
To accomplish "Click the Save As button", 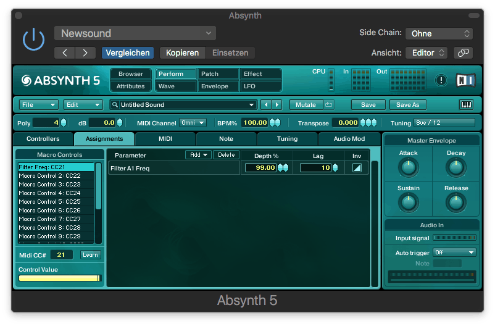I will point(407,105).
